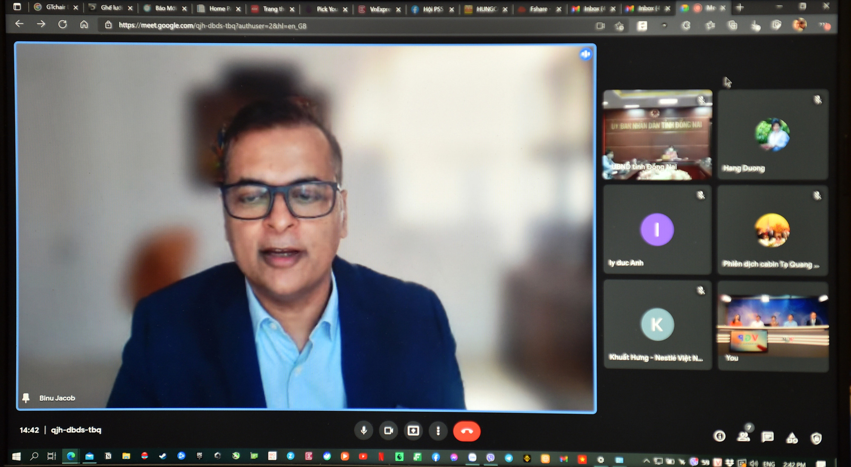Toggle the microphone on or off

point(364,430)
